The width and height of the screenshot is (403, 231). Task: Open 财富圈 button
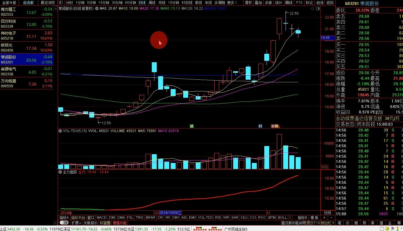(x=105, y=223)
